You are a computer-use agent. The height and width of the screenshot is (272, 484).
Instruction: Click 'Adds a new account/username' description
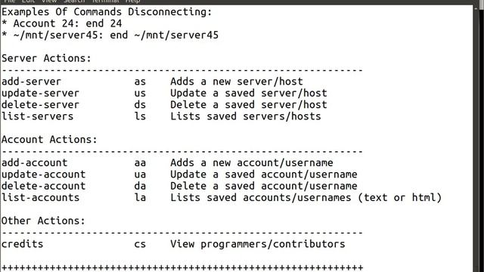coord(252,163)
